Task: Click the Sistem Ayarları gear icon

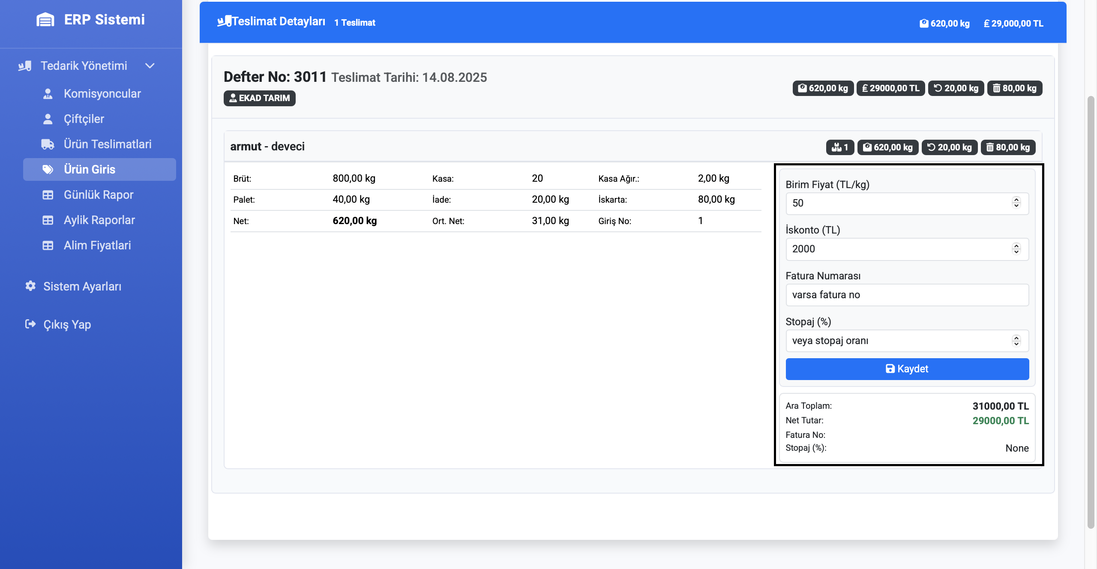Action: tap(30, 286)
